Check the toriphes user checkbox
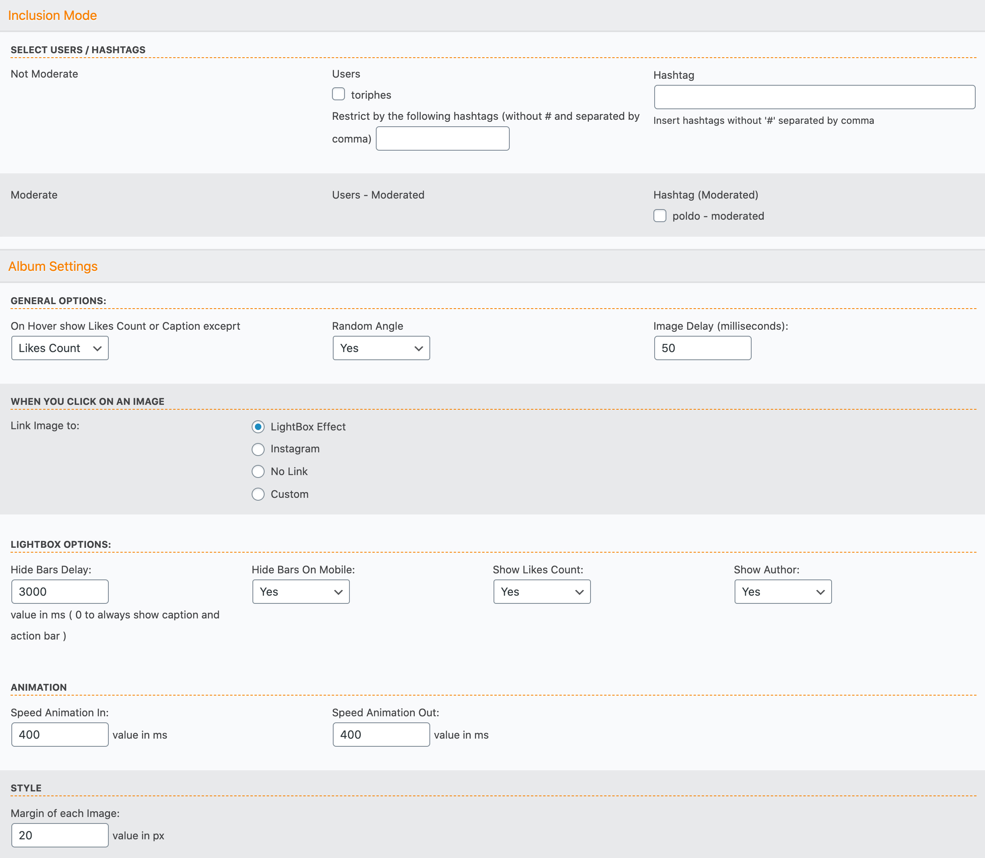 click(338, 94)
